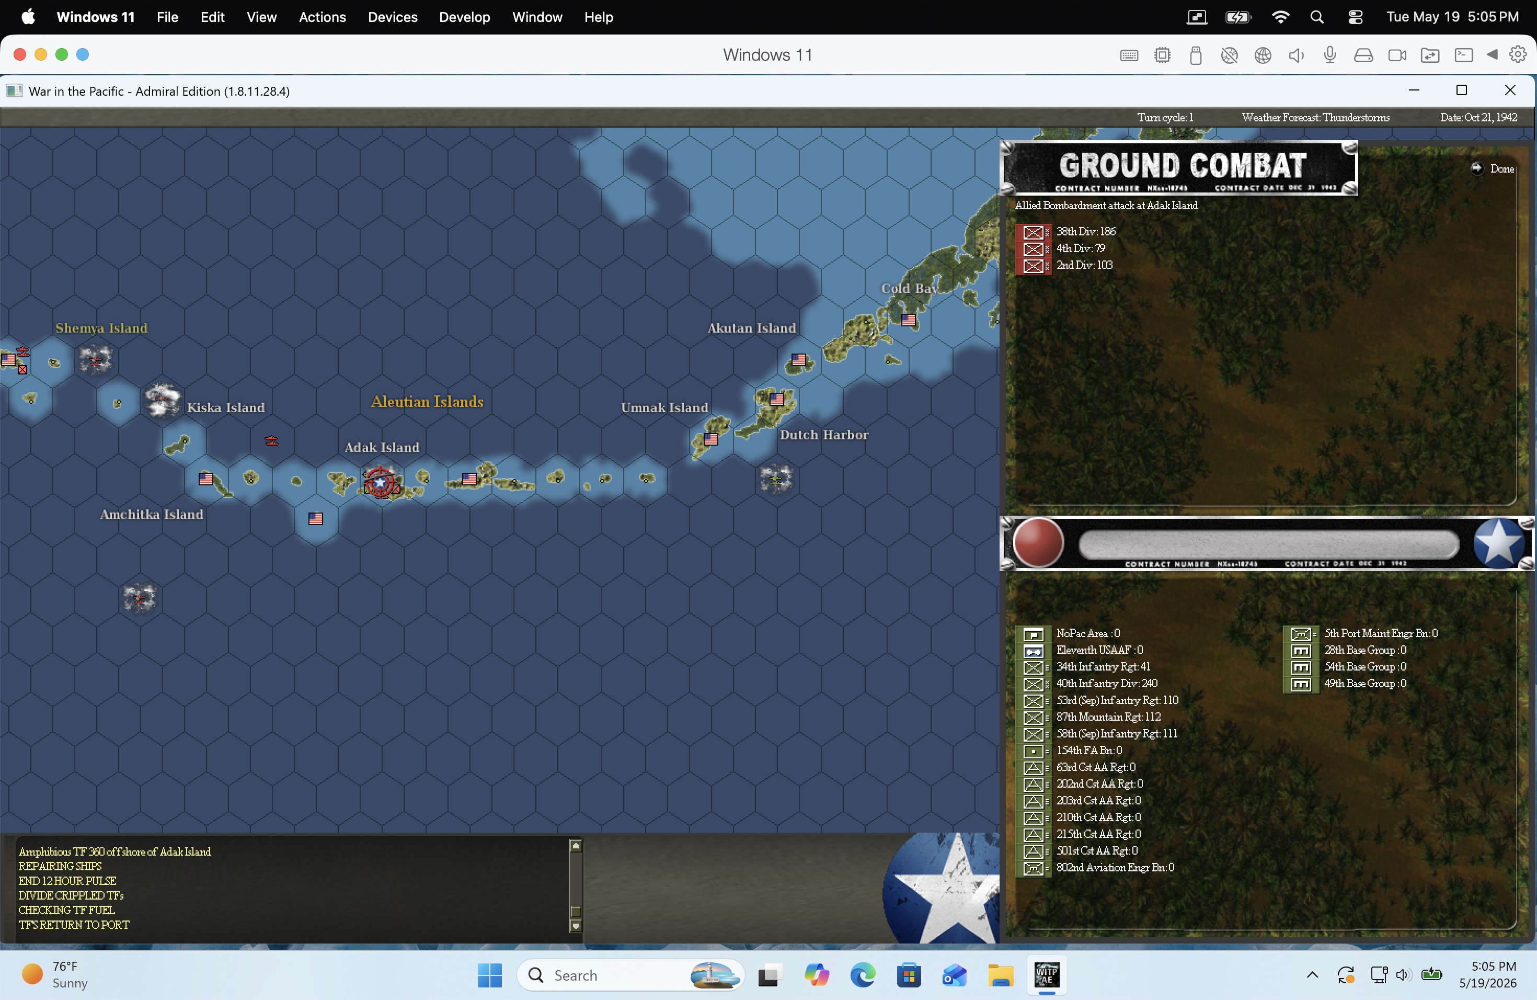
Task: Click the "TFS RETURN TO PORT" log line
Action: tap(74, 925)
